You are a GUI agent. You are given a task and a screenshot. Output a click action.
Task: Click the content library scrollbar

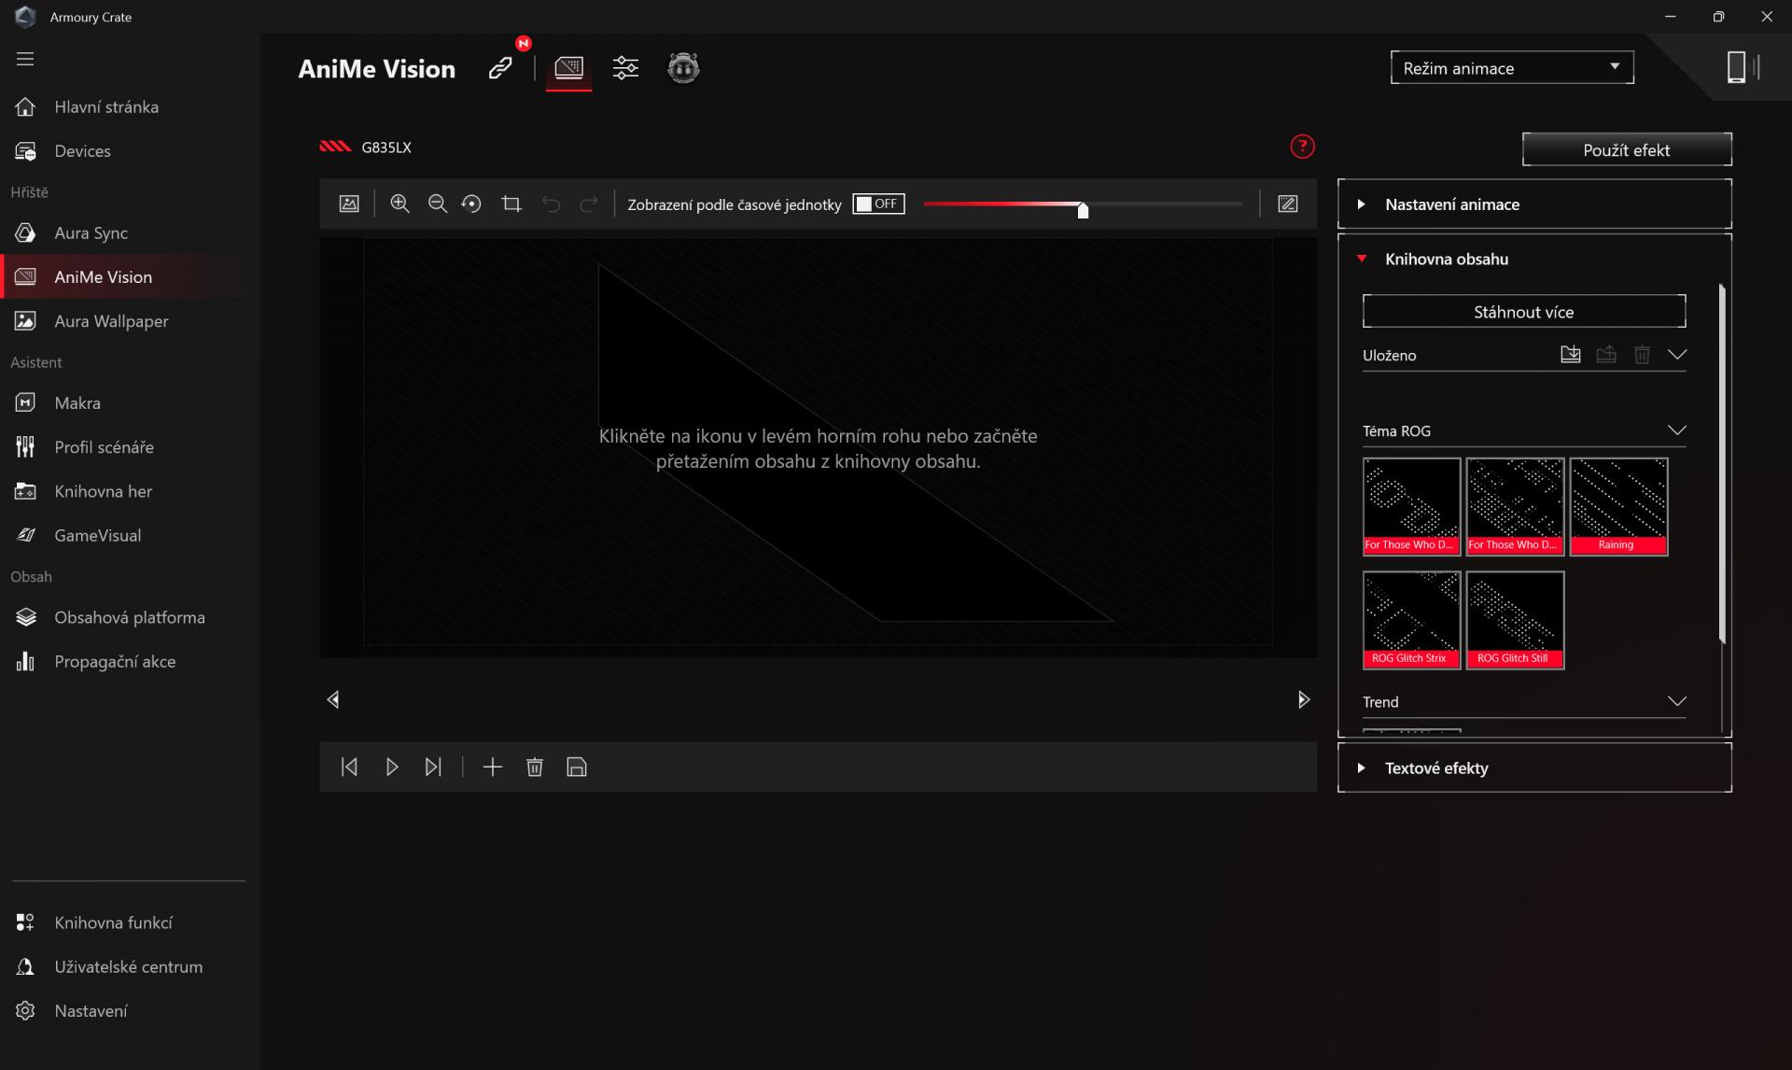(1722, 464)
